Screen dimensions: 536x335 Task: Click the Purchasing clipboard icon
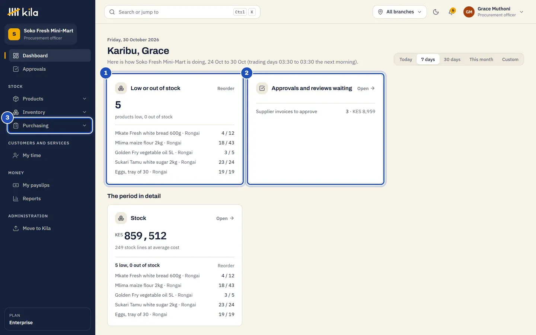pyautogui.click(x=16, y=125)
